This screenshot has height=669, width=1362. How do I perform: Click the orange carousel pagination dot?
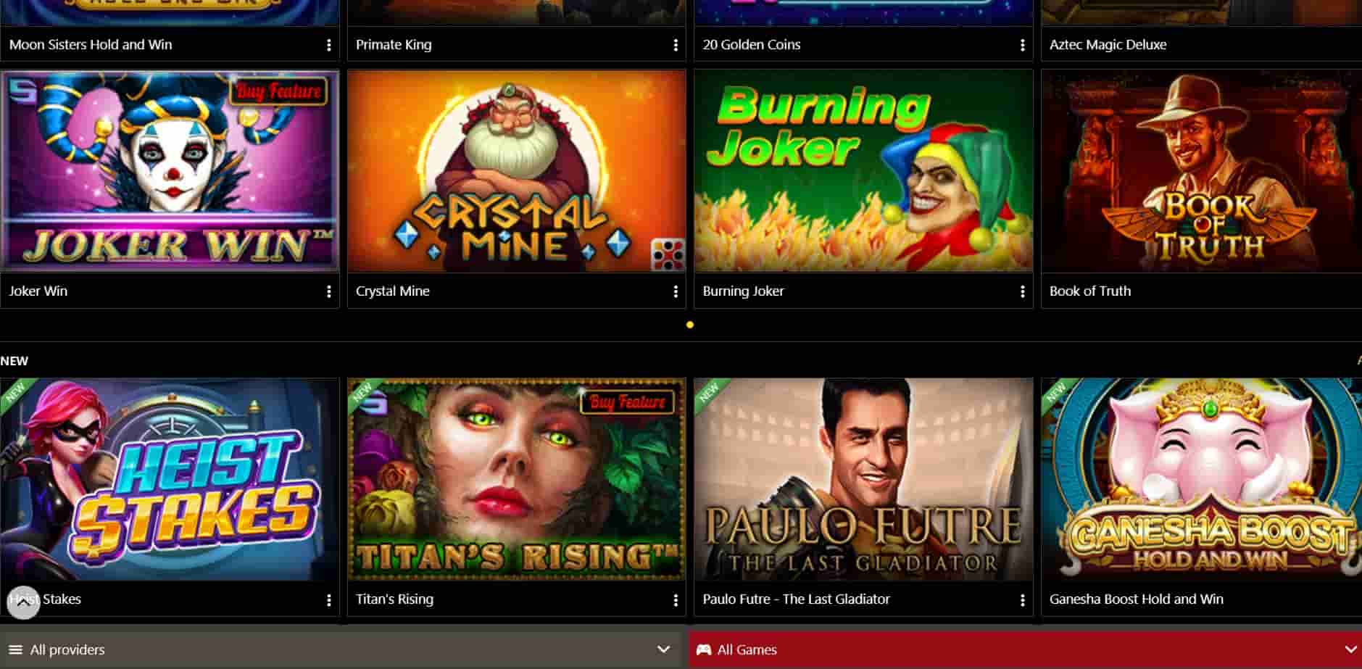690,325
